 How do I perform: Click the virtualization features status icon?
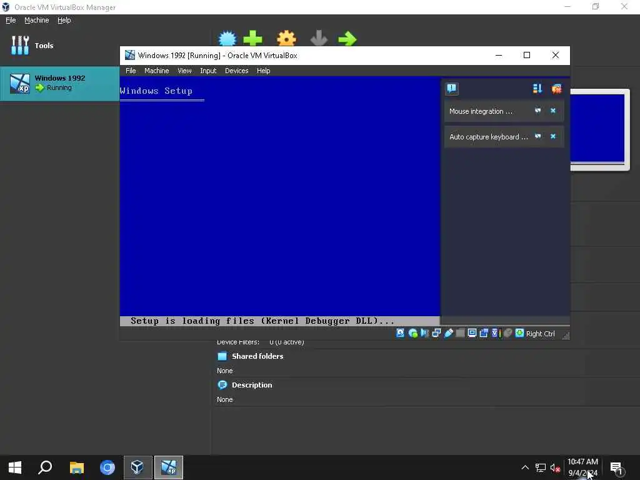point(496,333)
